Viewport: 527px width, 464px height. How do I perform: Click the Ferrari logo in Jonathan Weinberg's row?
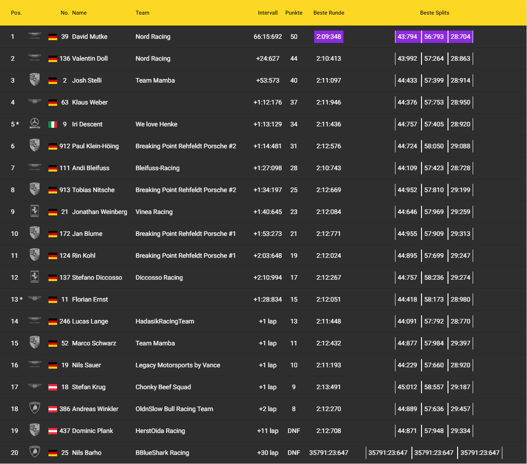click(35, 211)
